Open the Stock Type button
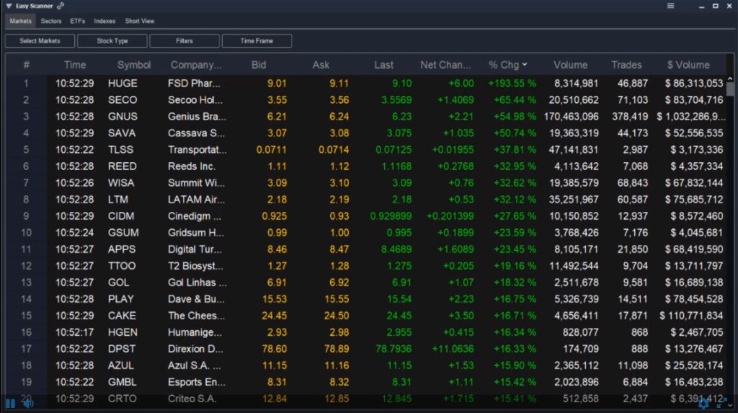The width and height of the screenshot is (738, 413). coord(112,41)
